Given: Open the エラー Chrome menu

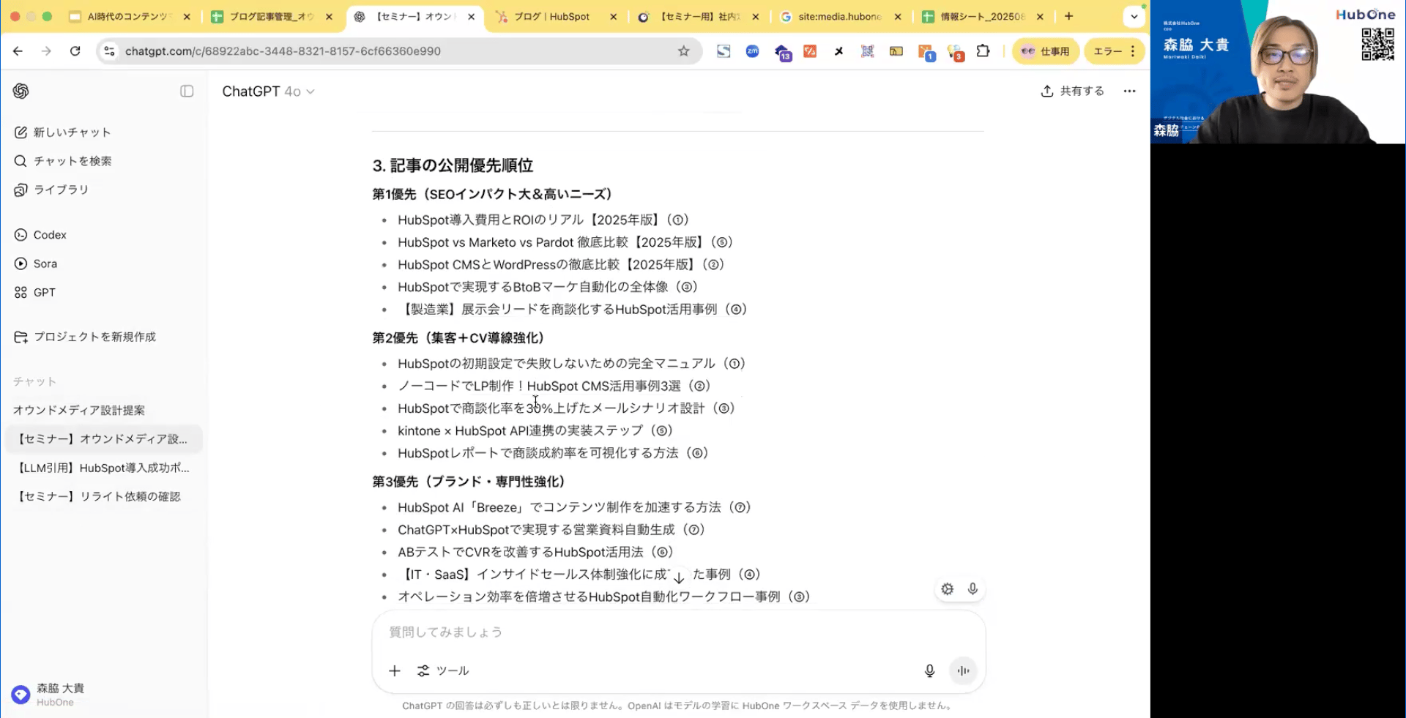Looking at the screenshot, I should point(1114,51).
